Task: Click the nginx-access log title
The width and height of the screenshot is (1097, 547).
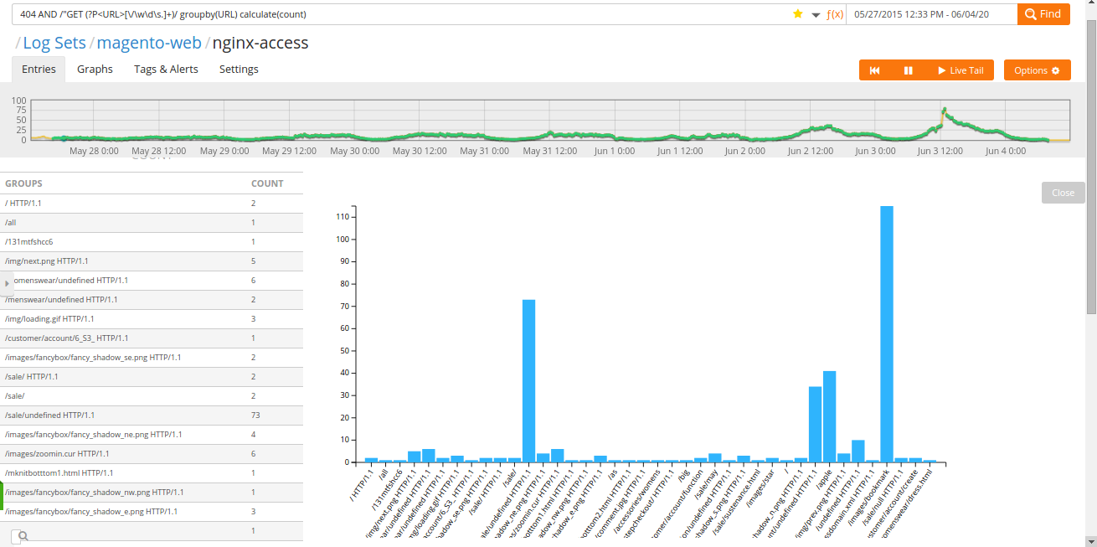Action: coord(260,43)
